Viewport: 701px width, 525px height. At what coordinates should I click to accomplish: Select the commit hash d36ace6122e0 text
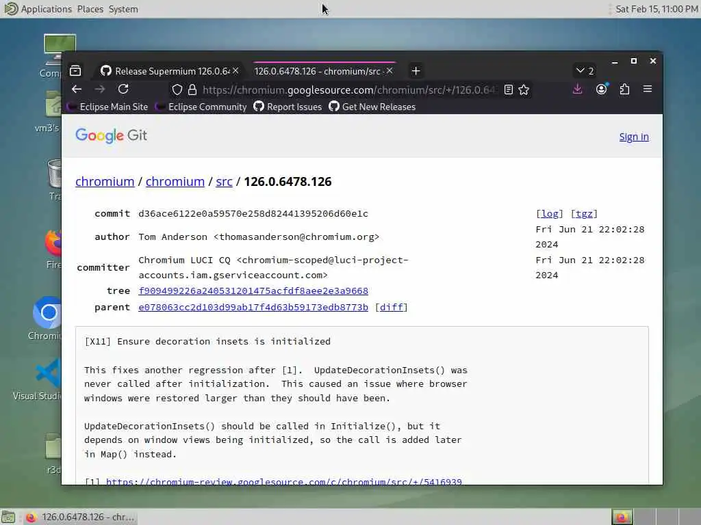coord(253,213)
